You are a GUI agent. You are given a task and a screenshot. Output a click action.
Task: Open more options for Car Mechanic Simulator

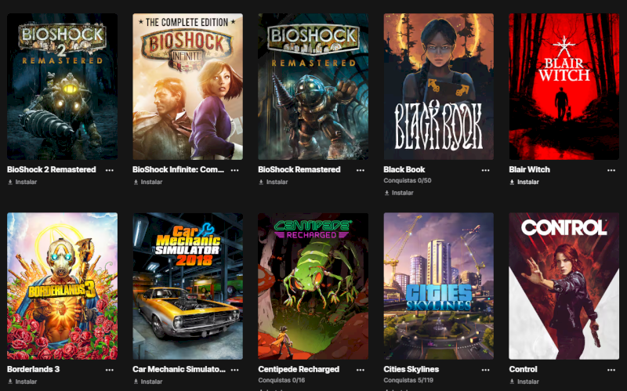[234, 370]
